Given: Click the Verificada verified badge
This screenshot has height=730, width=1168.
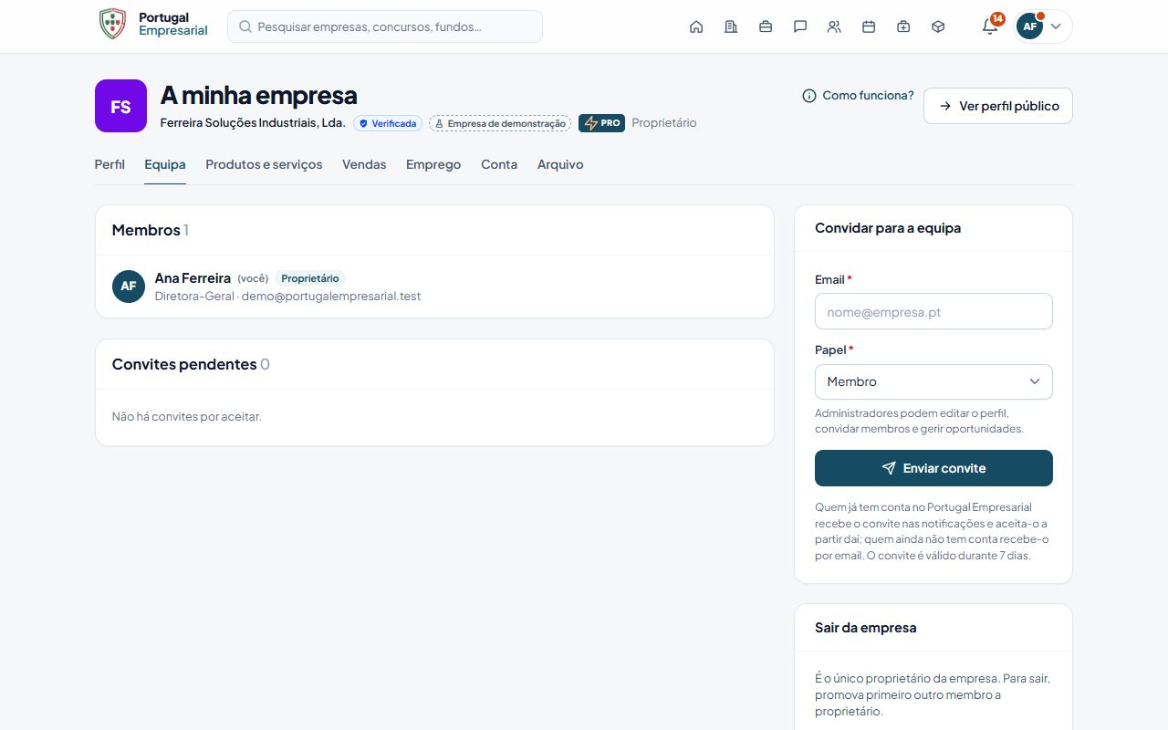Looking at the screenshot, I should (388, 123).
